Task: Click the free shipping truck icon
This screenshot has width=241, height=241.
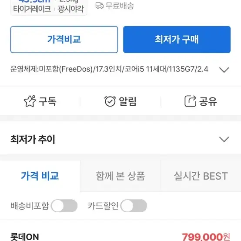Action: pos(100,6)
